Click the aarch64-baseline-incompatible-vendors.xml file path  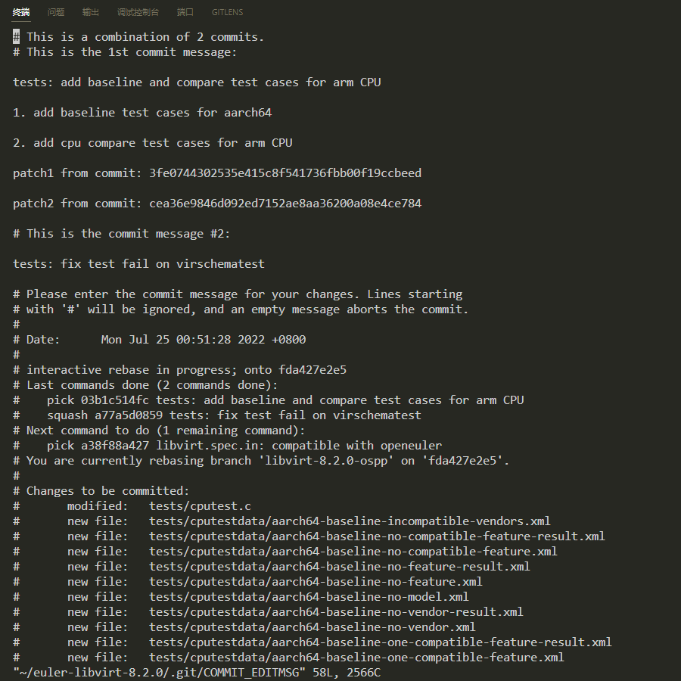coord(350,521)
